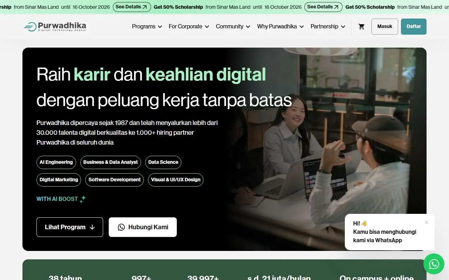Choose the Data Science program tag

(x=163, y=162)
